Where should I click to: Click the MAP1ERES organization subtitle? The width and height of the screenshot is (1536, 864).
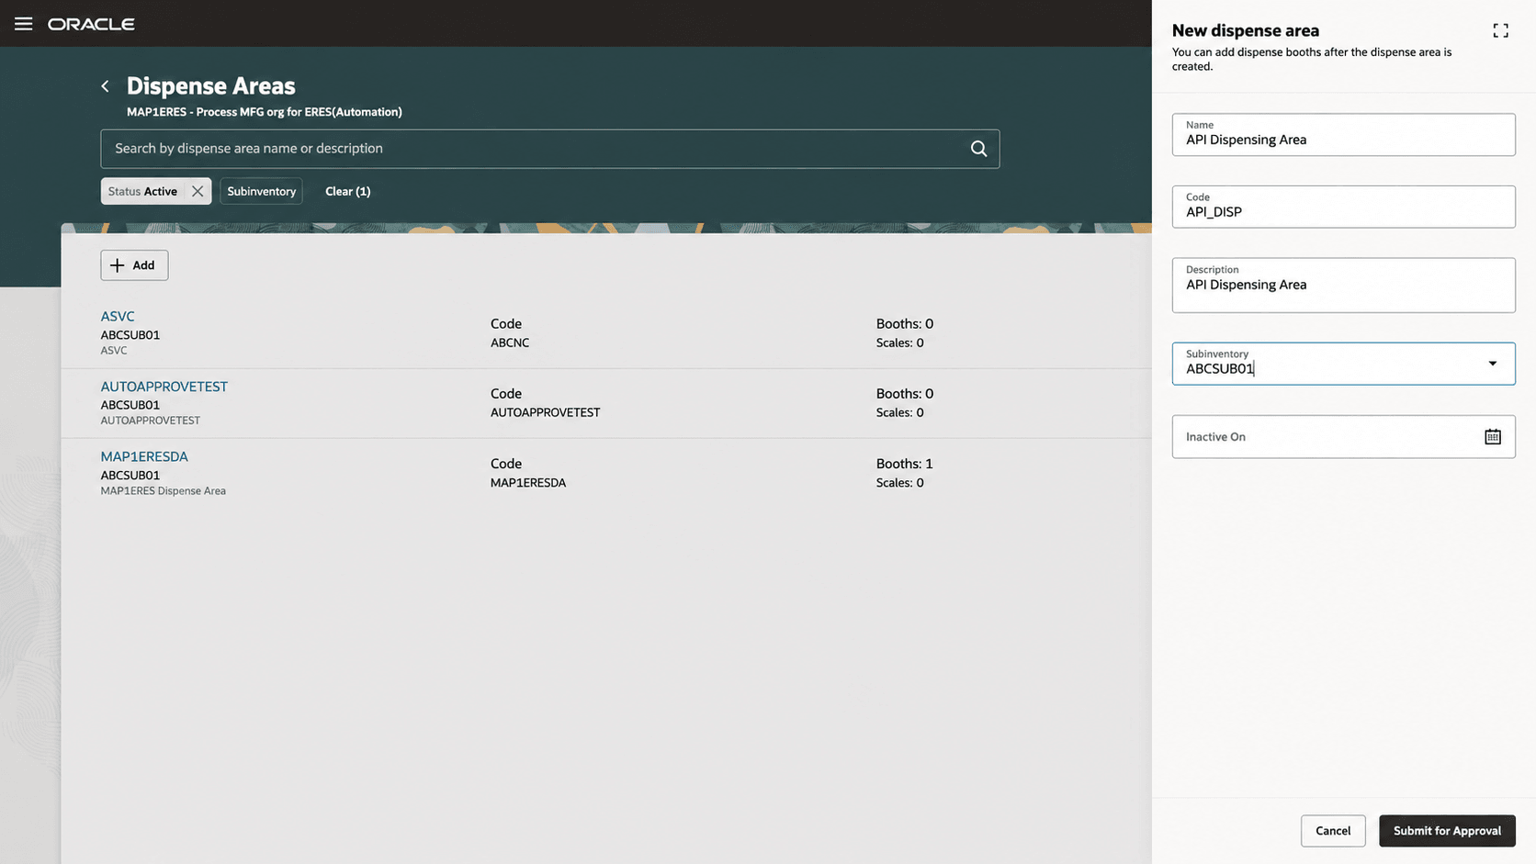click(265, 112)
